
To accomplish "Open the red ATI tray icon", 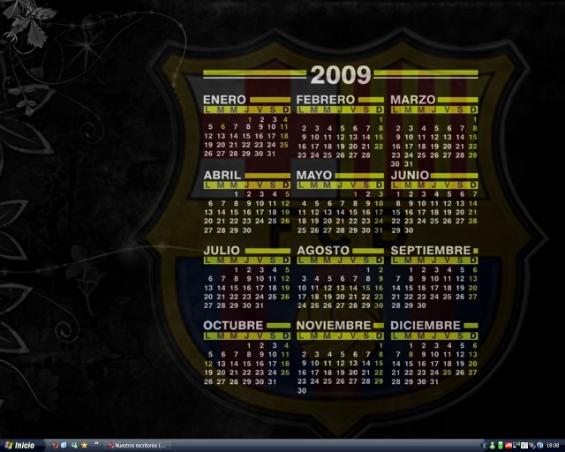I will tap(508, 446).
